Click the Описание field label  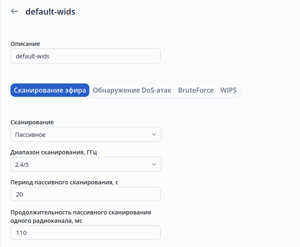(25, 44)
